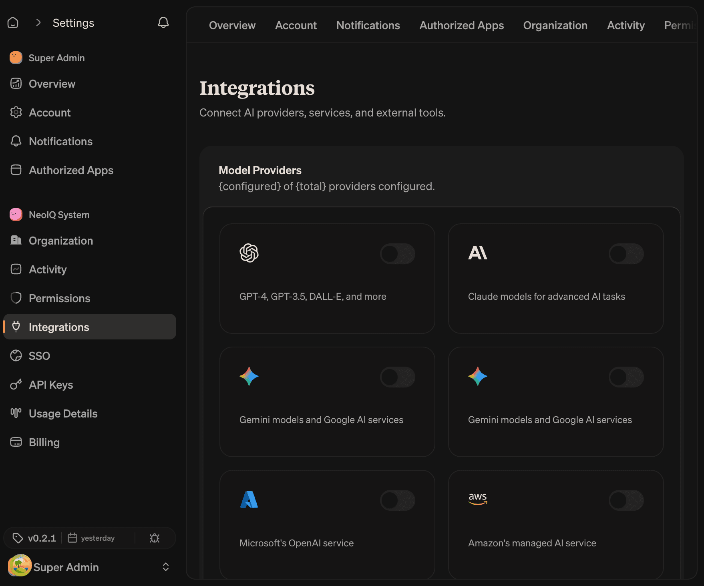Open Billing from the sidebar
Viewport: 704px width, 586px height.
coord(90,442)
